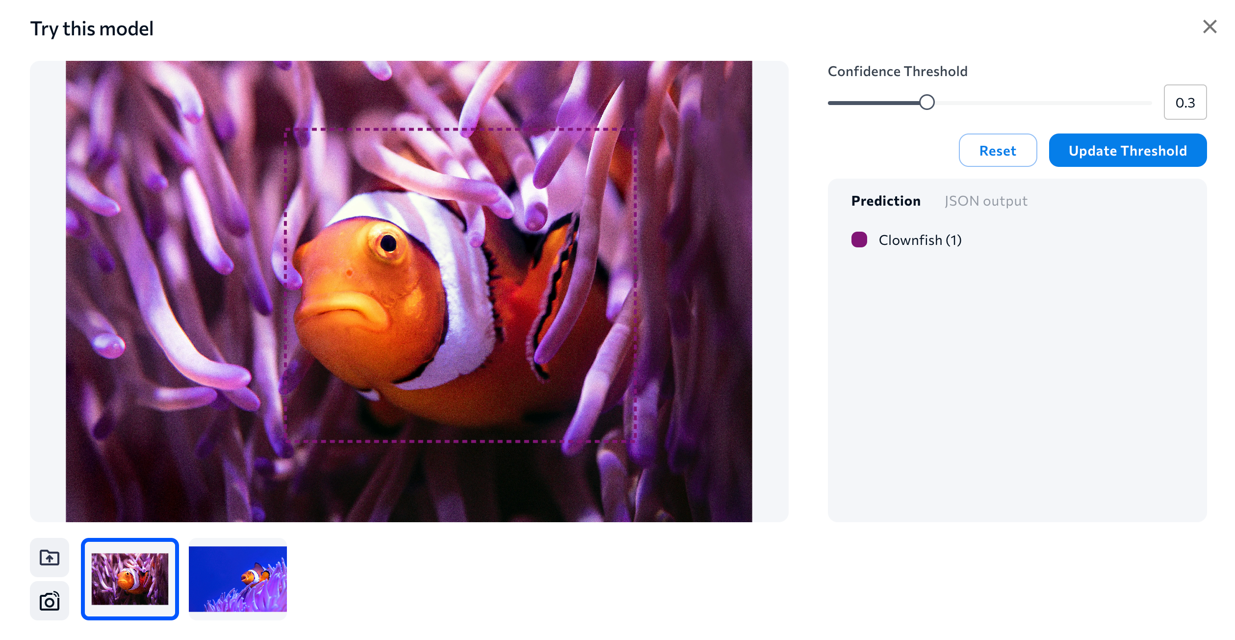The image size is (1235, 640).
Task: Switch to the Prediction tab
Action: 886,201
